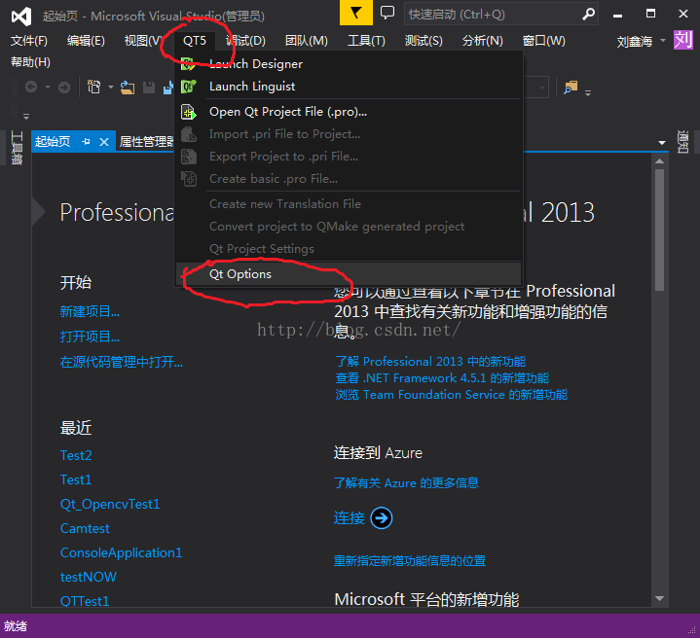Viewport: 700px width, 638px height.
Task: Select Open Qt Project File (.pro) item
Action: click(x=349, y=112)
